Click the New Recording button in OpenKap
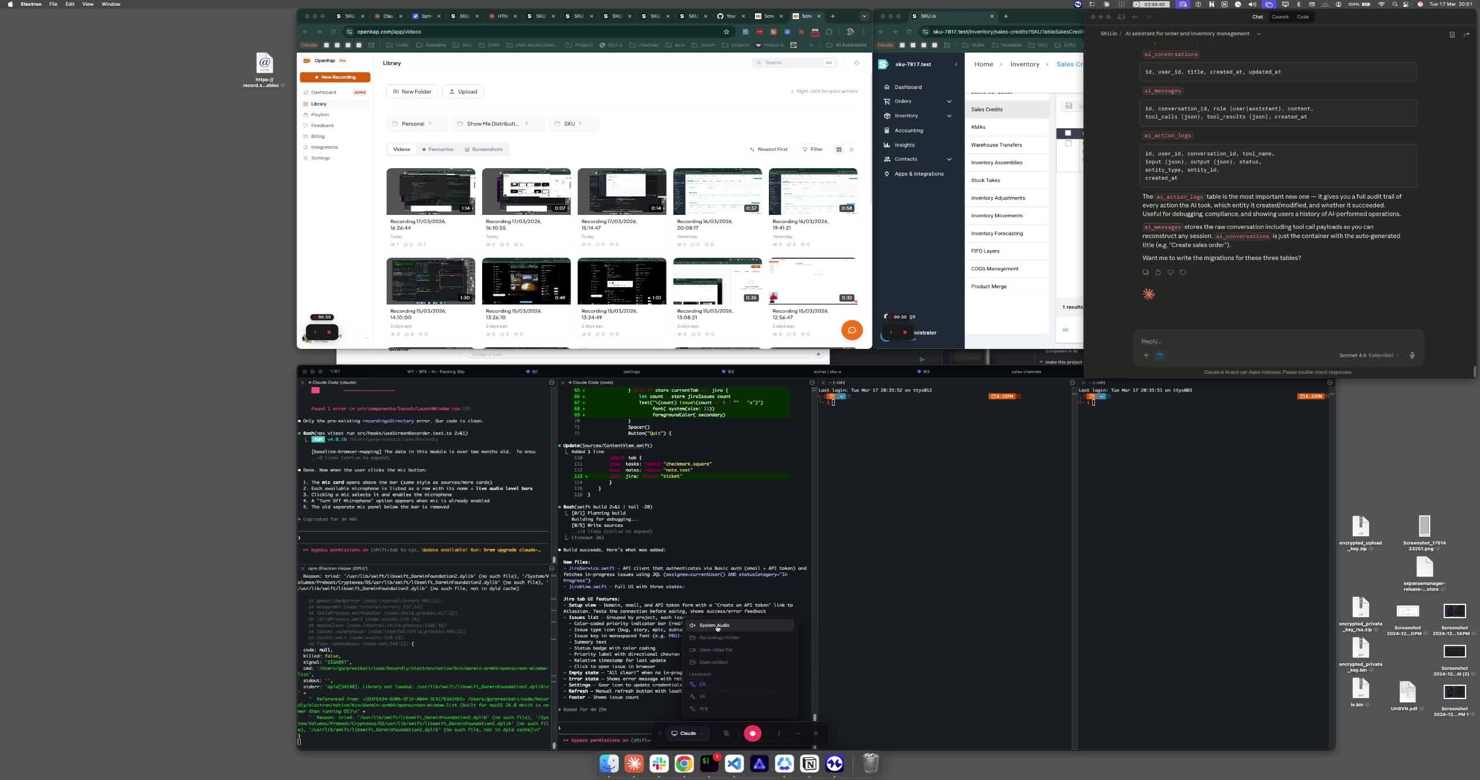 click(335, 77)
